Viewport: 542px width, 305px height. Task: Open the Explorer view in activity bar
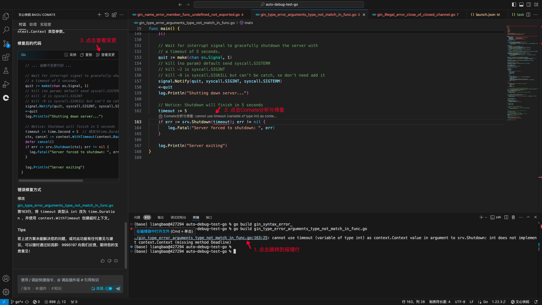[6, 16]
